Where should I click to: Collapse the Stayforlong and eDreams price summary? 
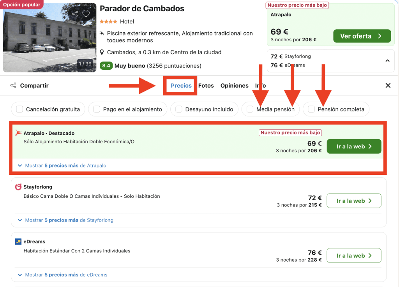[x=387, y=61]
